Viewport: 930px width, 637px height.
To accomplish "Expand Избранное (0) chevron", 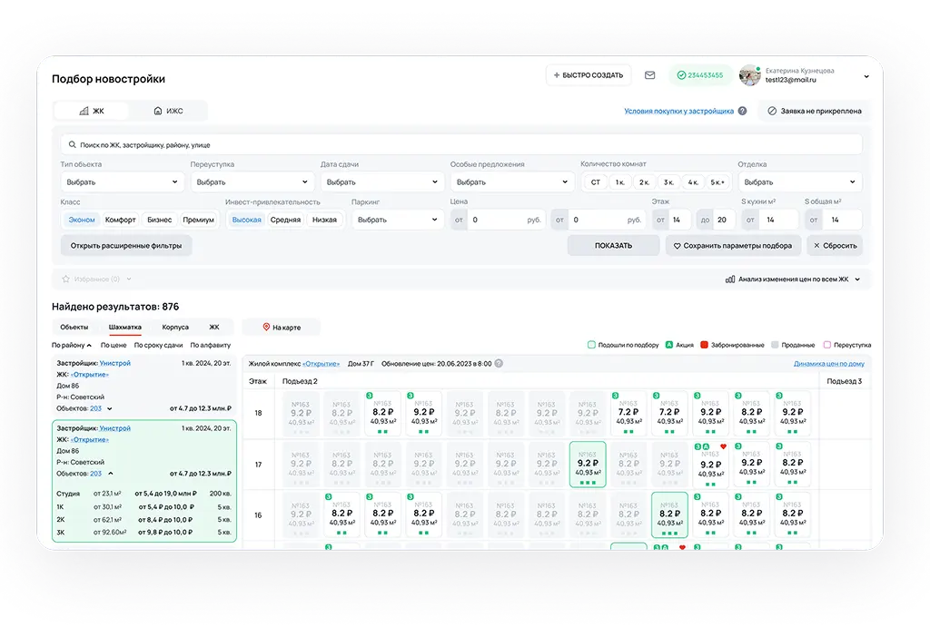I will 129,279.
